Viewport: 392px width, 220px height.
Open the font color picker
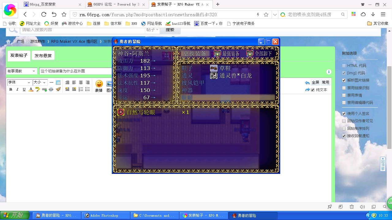[x=31, y=90]
